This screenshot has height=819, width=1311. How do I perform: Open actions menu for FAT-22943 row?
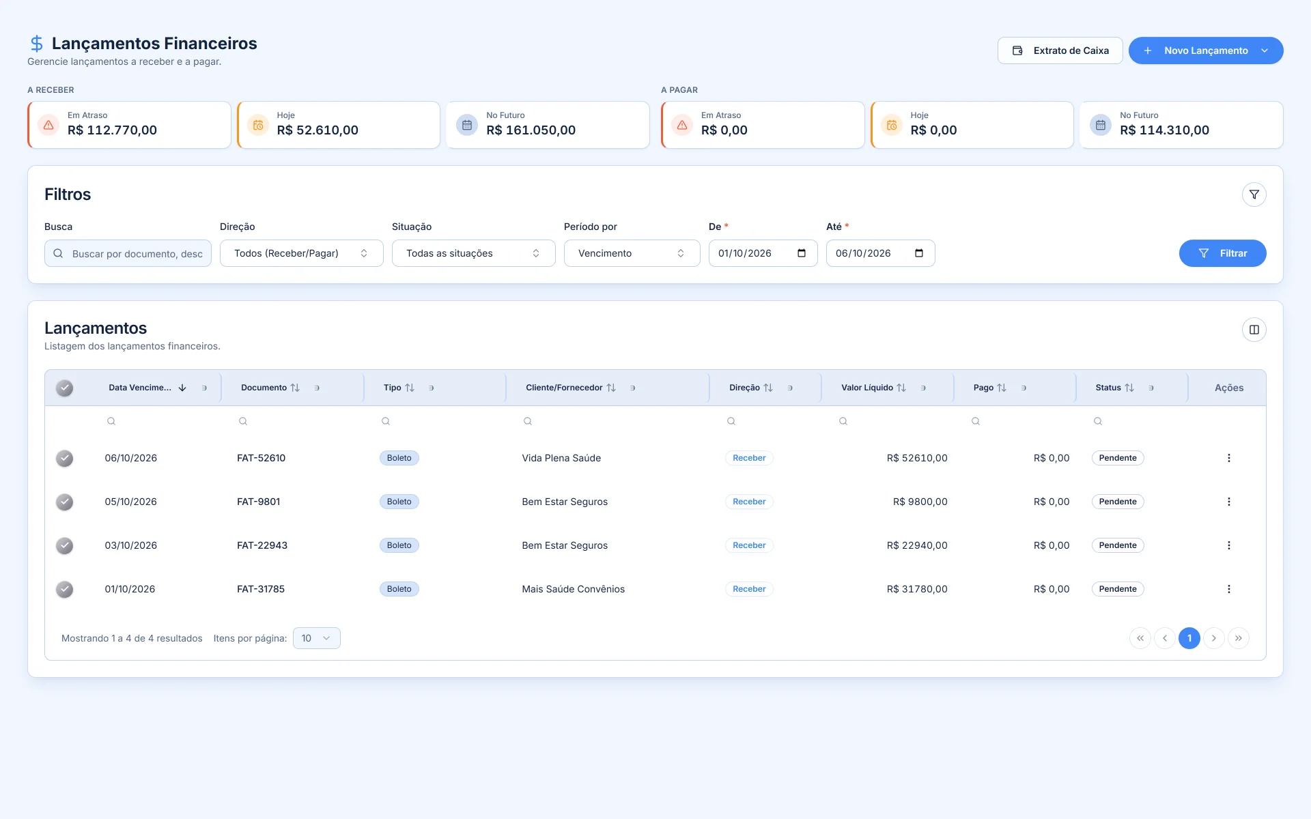click(1228, 545)
